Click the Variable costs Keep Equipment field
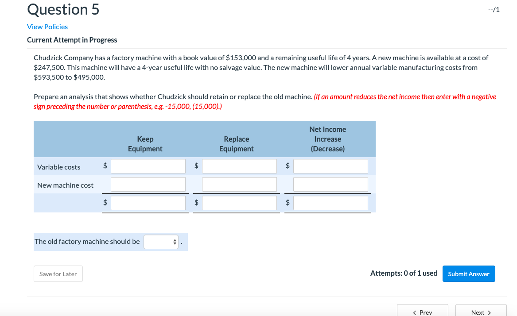 point(148,166)
